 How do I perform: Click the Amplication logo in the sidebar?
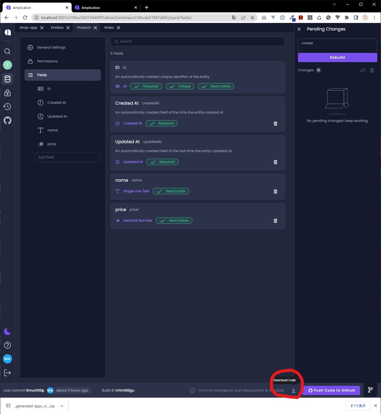8,32
